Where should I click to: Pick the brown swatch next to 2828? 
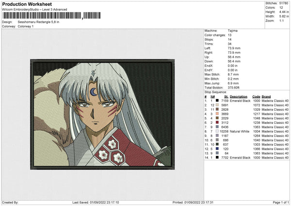217,109
